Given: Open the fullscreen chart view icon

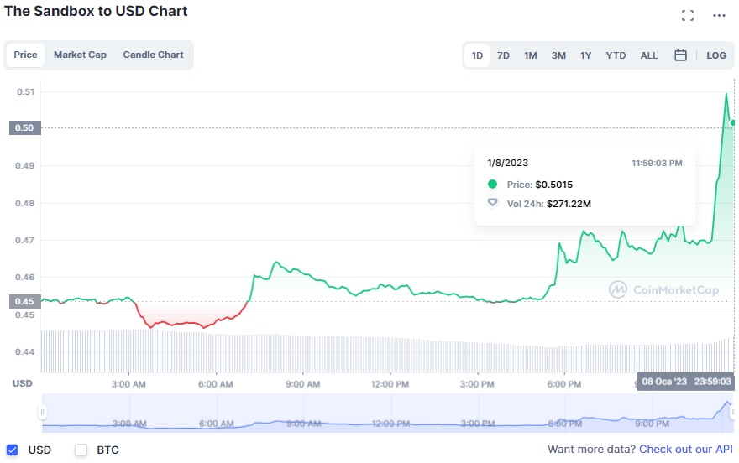Looking at the screenshot, I should 688,16.
